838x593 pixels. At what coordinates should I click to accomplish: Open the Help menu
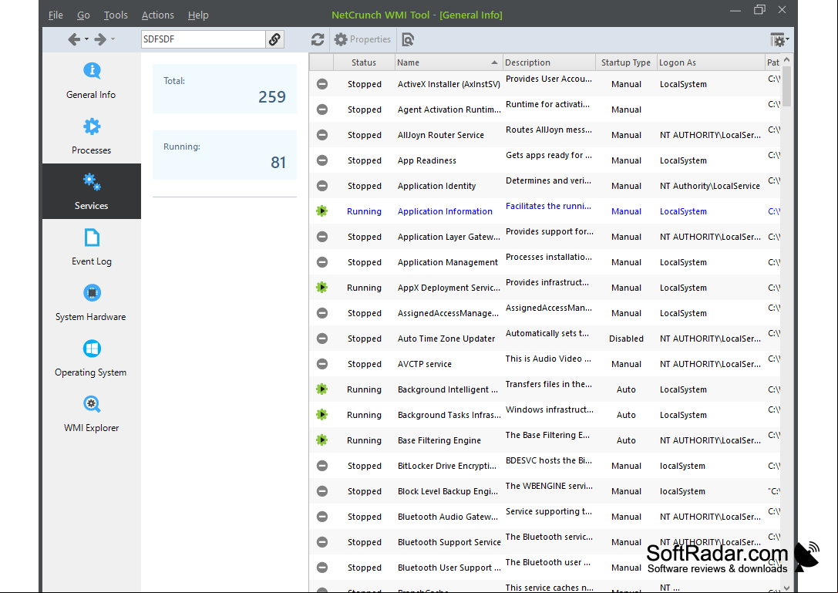click(198, 15)
